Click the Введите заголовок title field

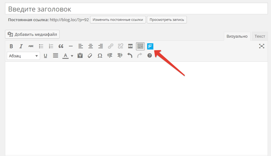136,9
